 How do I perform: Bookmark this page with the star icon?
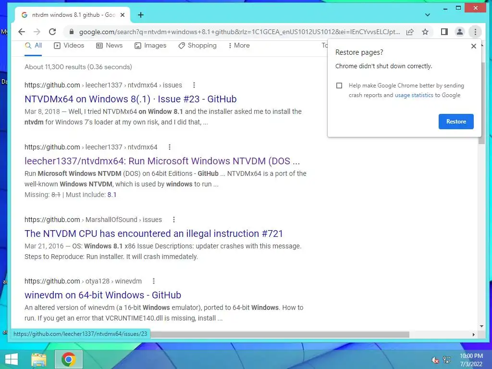coord(425,32)
